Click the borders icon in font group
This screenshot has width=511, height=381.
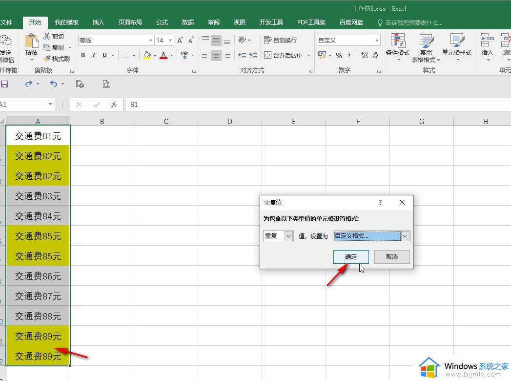point(126,55)
